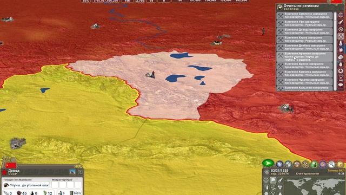This screenshot has width=346, height=195.
Task: Click the landscape picture icon in Довод header
Action: pyautogui.click(x=72, y=172)
